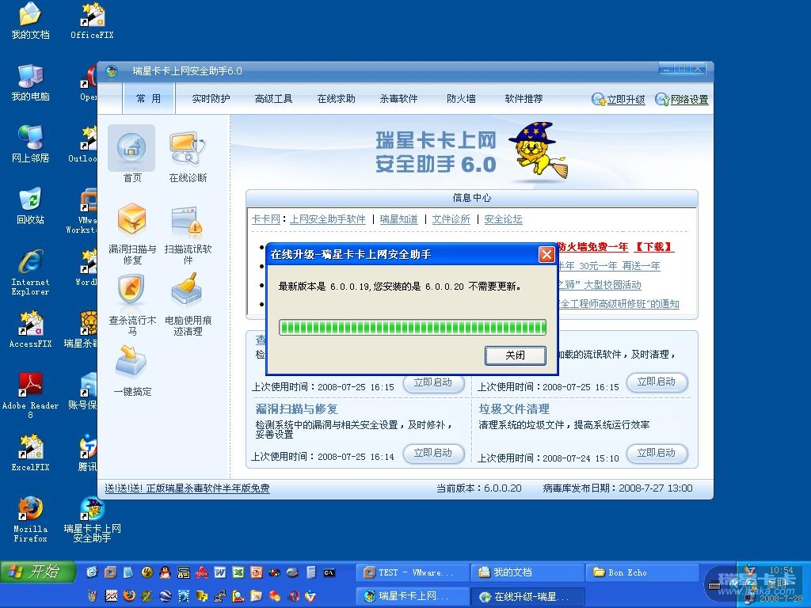Open 网络设置 network settings

[x=682, y=99]
